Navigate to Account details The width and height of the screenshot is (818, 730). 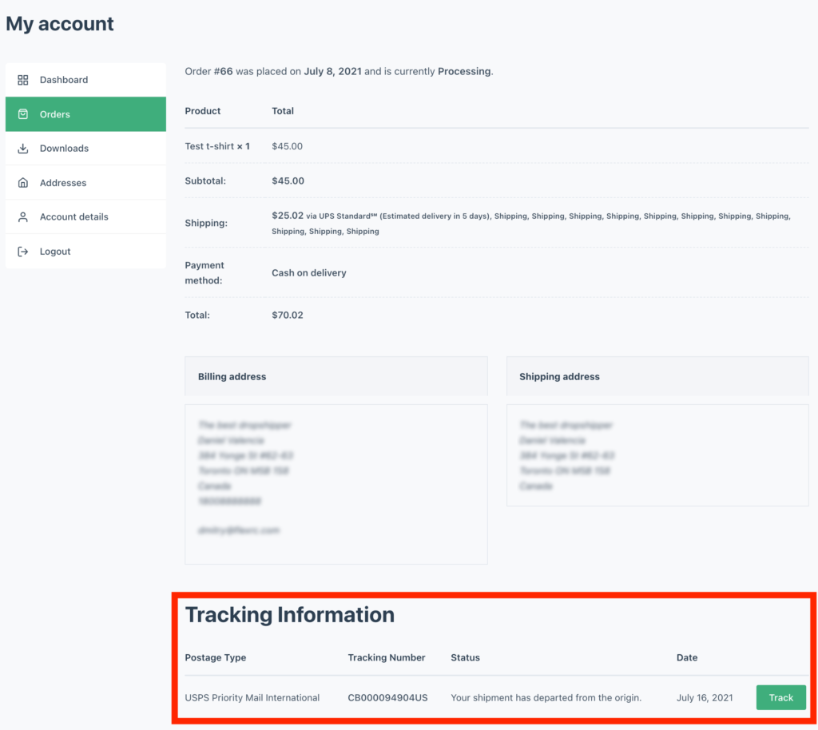coord(73,217)
